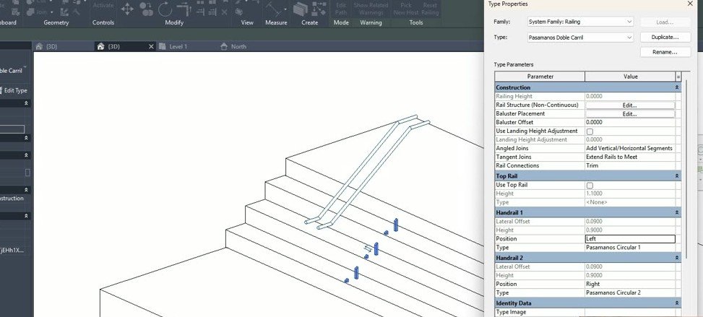Click the Duplicate... button
Image resolution: width=703 pixels, height=317 pixels.
[x=665, y=38]
